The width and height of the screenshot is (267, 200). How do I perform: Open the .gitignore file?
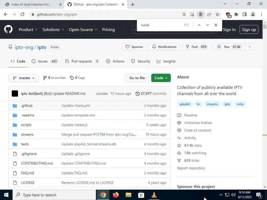[29, 154]
